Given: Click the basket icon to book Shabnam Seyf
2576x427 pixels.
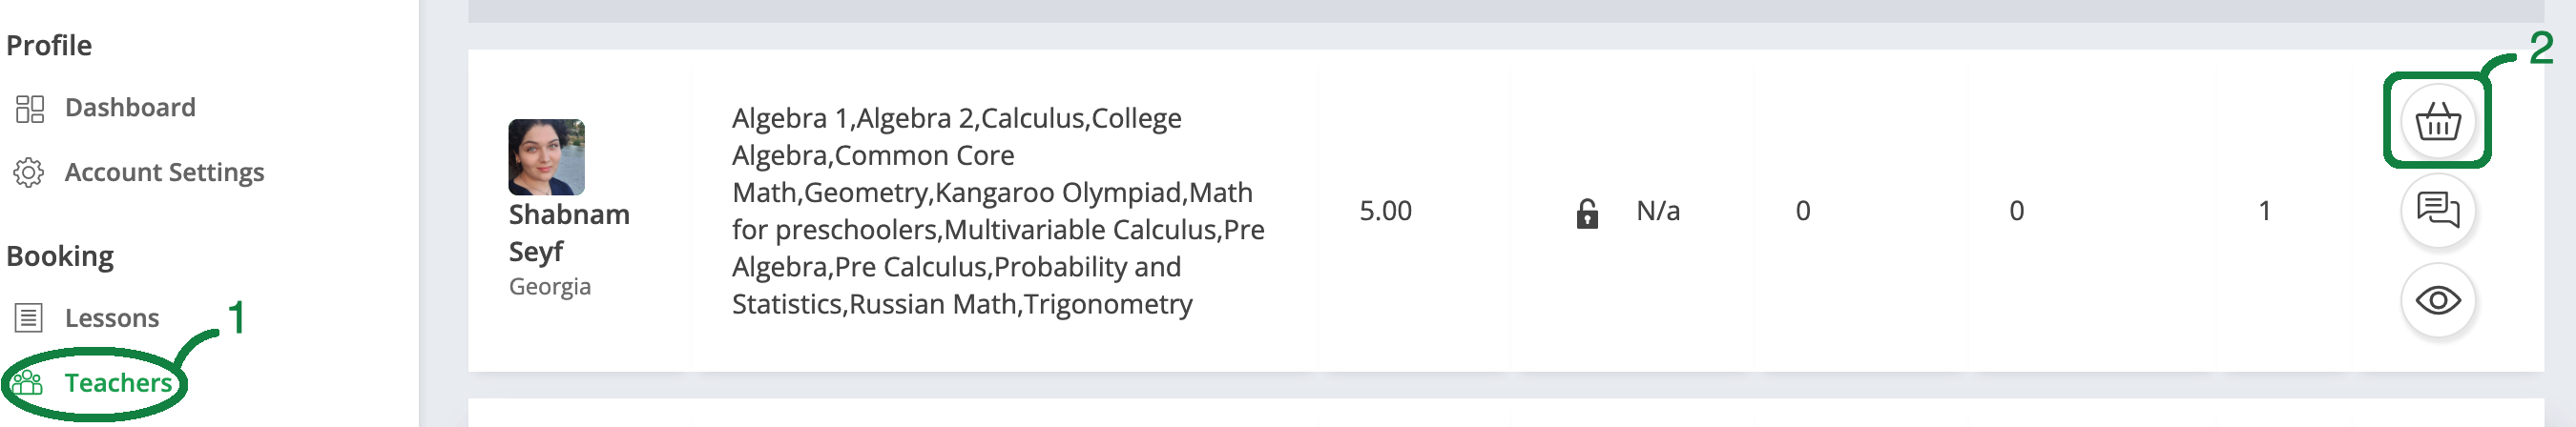Looking at the screenshot, I should point(2437,123).
